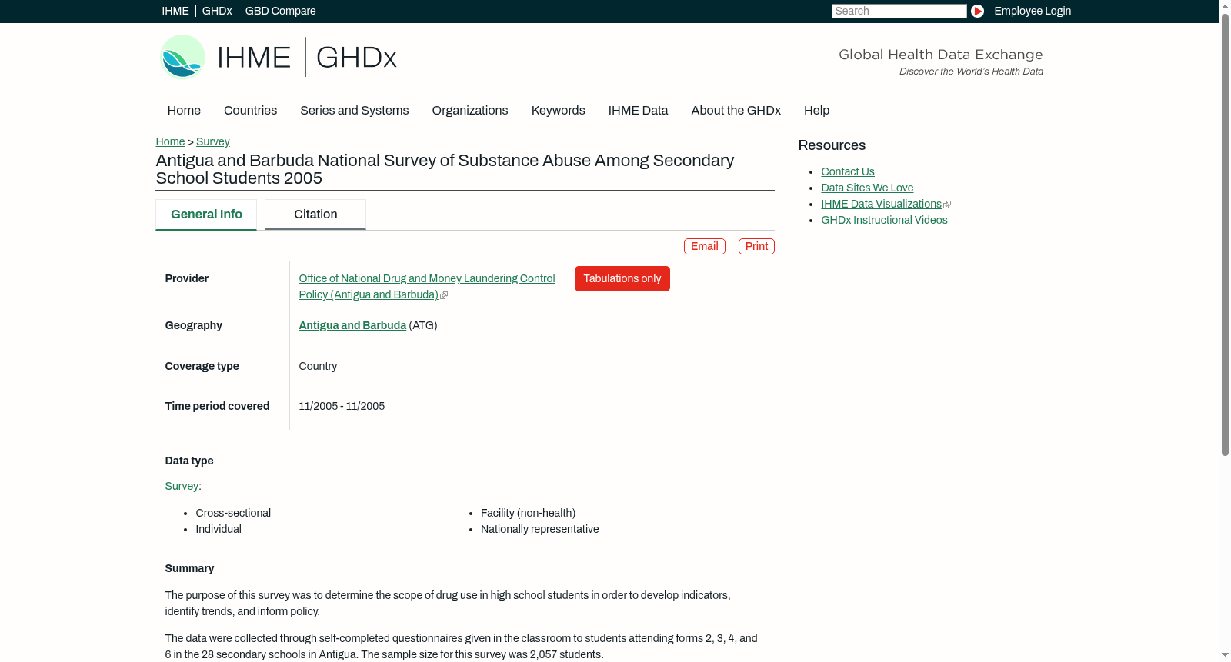Click the '11/2005 - 11/2005' time period value
Screen dimensions: 1231x662
click(342, 406)
